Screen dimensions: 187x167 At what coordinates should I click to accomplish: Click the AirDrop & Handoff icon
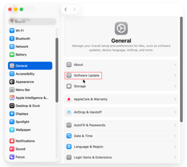(x=69, y=112)
